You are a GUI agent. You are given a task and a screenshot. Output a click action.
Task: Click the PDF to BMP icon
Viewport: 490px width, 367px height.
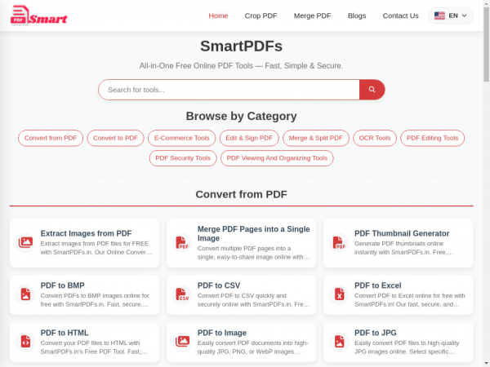(25, 294)
